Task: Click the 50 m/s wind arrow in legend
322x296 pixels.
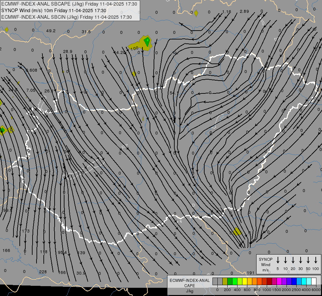Action: coord(308,260)
